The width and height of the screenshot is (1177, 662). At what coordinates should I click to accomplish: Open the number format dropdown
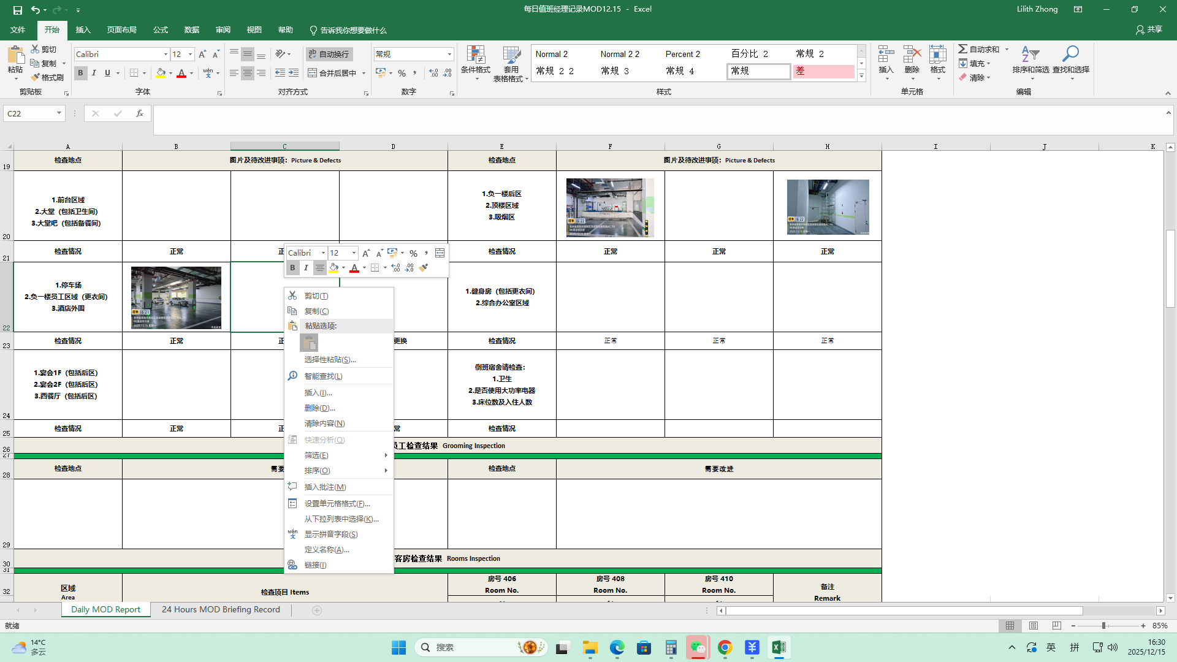coord(449,55)
